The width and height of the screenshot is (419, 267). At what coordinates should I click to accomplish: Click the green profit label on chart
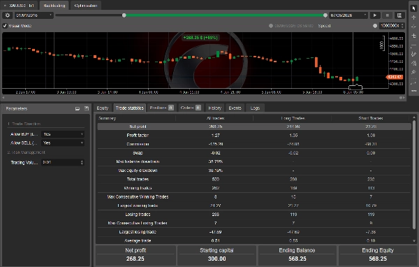tap(200, 38)
